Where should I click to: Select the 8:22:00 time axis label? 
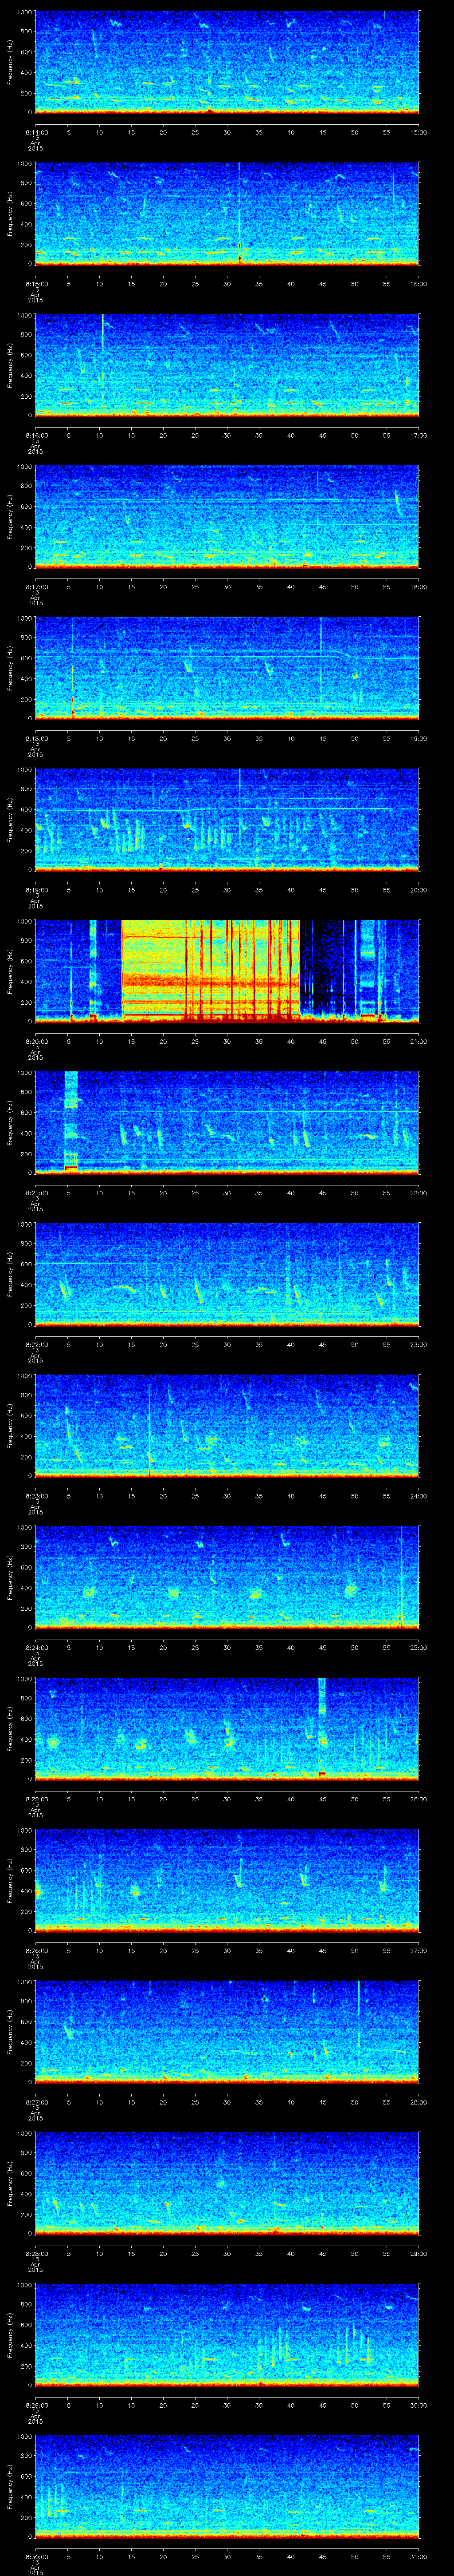coord(36,1344)
